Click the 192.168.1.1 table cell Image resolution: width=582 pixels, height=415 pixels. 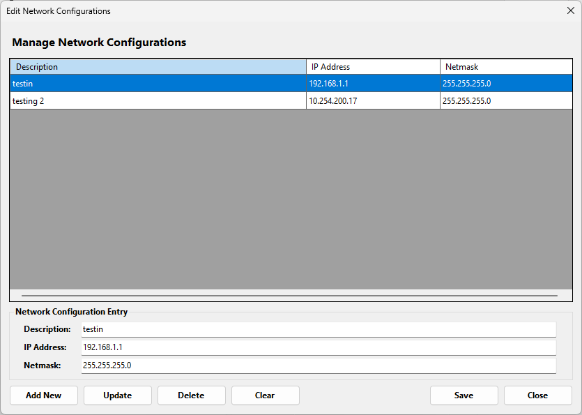tap(374, 84)
